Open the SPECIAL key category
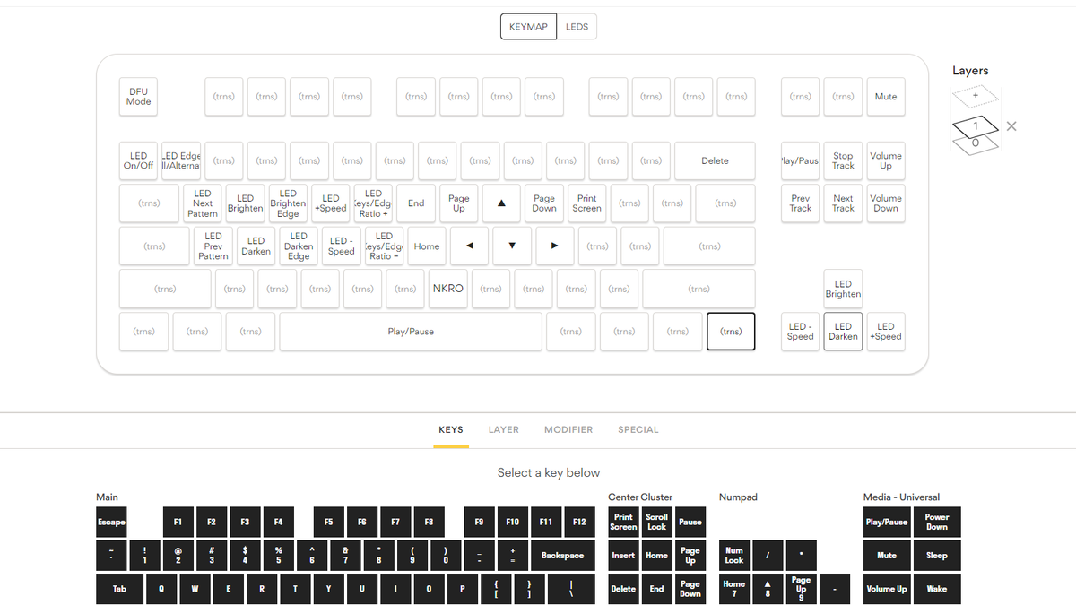 [638, 429]
